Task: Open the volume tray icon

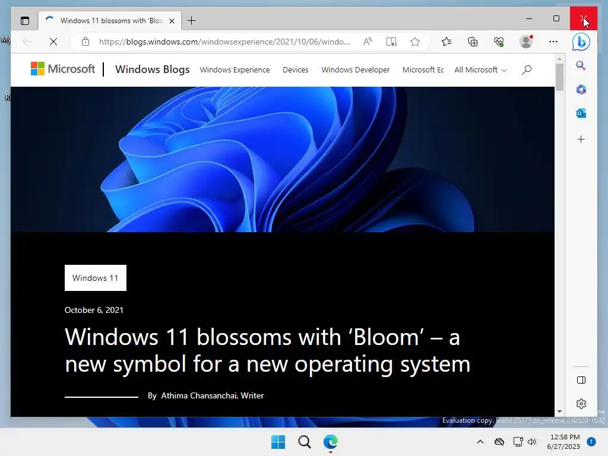Action: click(532, 442)
